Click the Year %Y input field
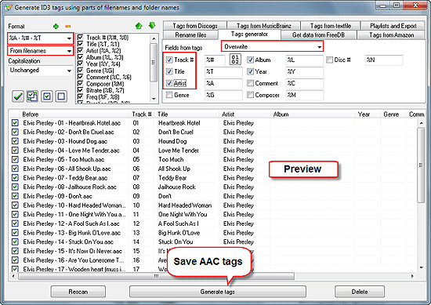Image resolution: width=431 pixels, height=305 pixels. click(305, 72)
